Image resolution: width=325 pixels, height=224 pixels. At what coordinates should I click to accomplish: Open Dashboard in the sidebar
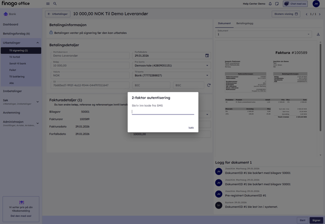point(11,24)
